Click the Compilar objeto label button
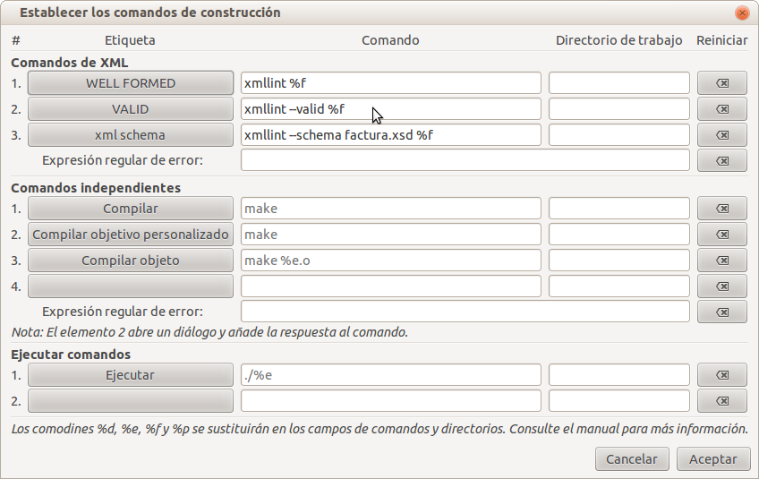The height and width of the screenshot is (479, 759). 130,261
